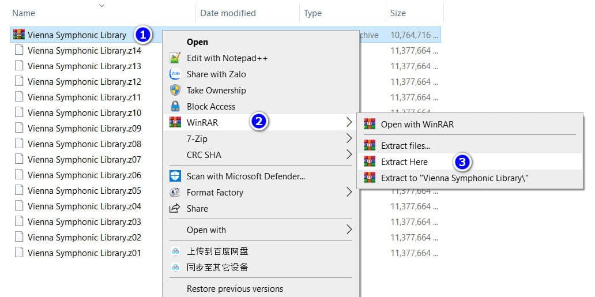
Task: Select file name Vienna Symphonic Library.z02
Action: tap(84, 238)
